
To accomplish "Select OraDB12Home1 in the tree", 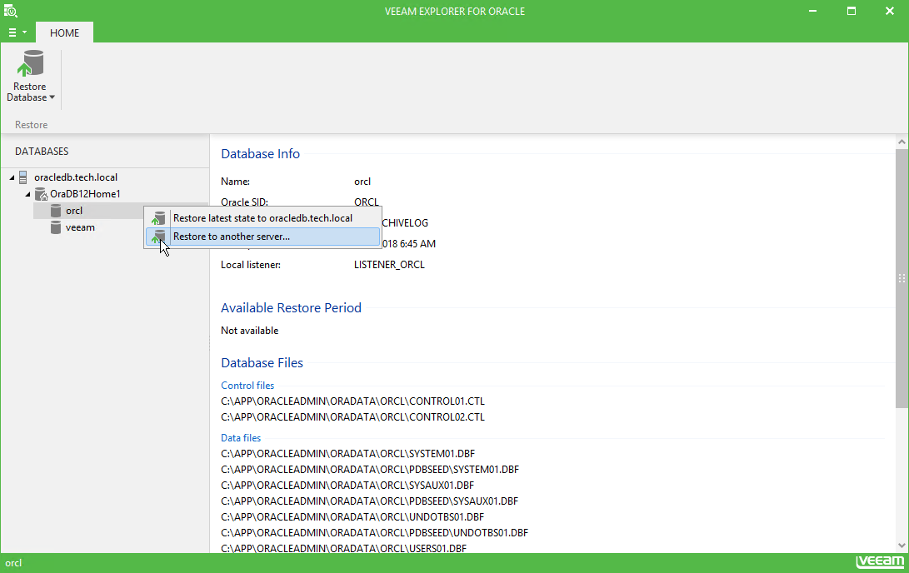I will click(85, 194).
